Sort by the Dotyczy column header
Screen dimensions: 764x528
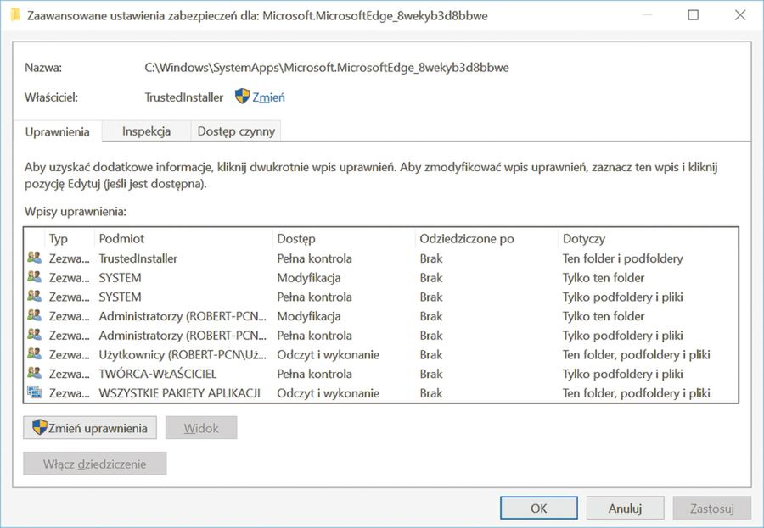click(x=648, y=238)
